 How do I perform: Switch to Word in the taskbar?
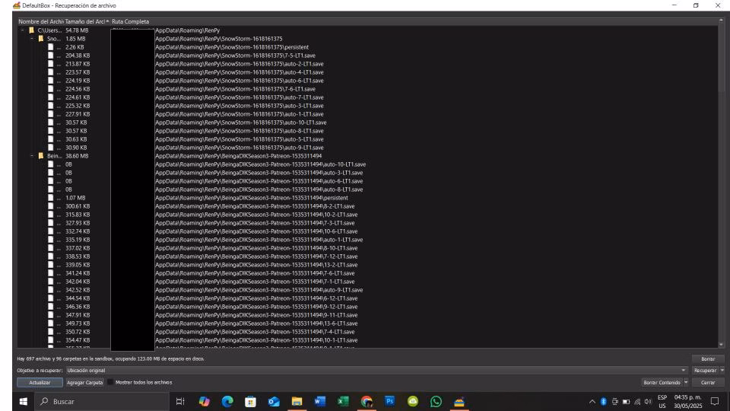coord(320,401)
